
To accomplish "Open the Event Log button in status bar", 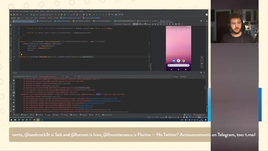I will [x=188, y=115].
